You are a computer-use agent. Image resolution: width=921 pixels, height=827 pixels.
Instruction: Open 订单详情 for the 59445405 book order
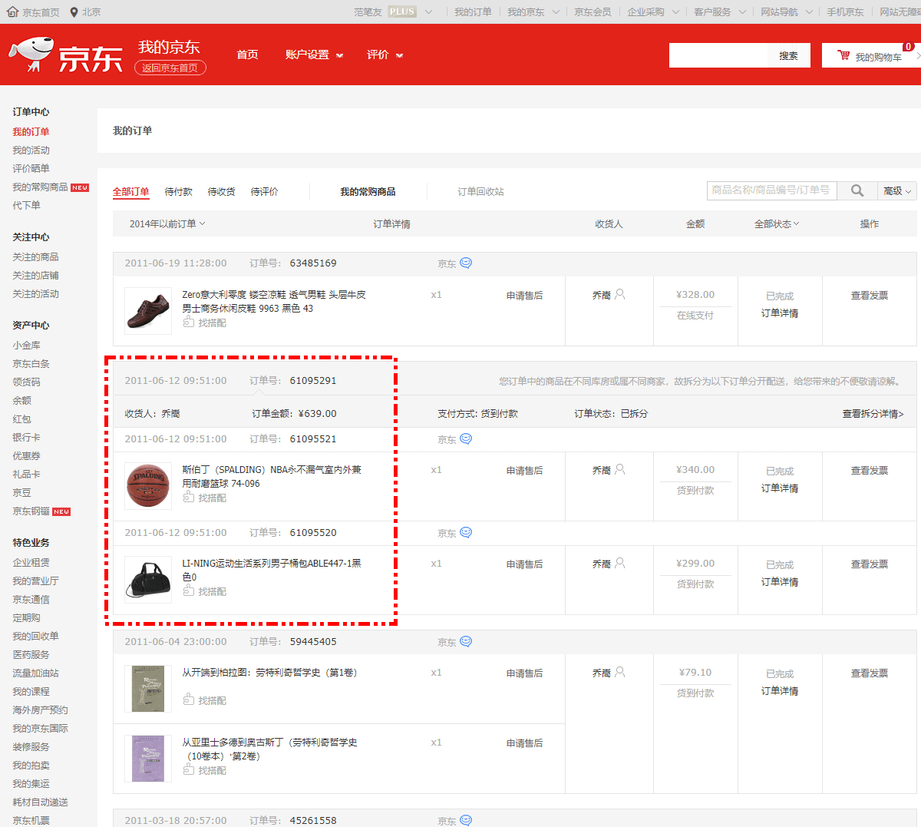pos(780,690)
